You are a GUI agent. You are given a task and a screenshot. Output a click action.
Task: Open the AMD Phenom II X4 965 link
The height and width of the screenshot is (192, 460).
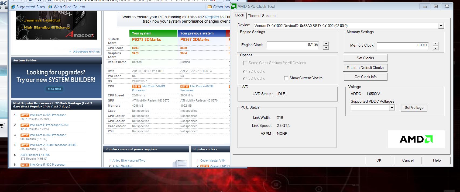pos(35,155)
